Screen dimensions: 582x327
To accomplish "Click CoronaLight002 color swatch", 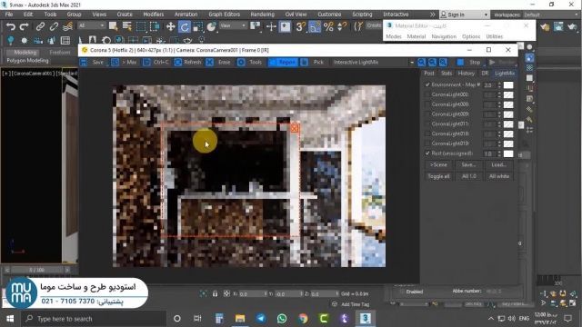I will click(508, 94).
